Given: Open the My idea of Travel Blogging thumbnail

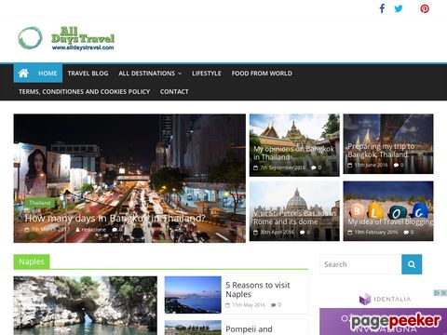Looking at the screenshot, I should coord(388,211).
